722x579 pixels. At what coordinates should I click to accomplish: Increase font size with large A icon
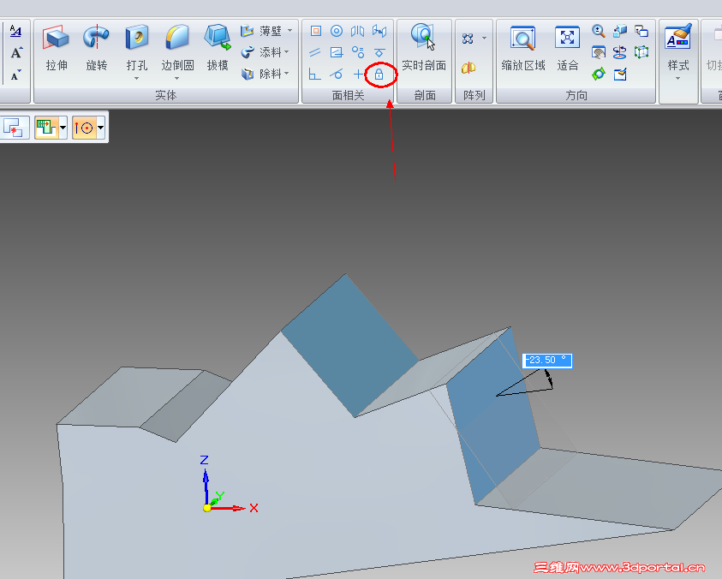(16, 52)
